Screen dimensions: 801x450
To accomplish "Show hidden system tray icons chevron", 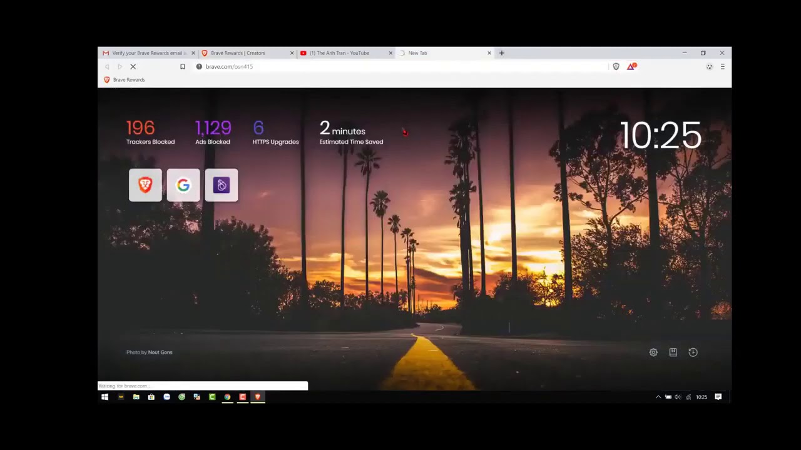I will [658, 397].
